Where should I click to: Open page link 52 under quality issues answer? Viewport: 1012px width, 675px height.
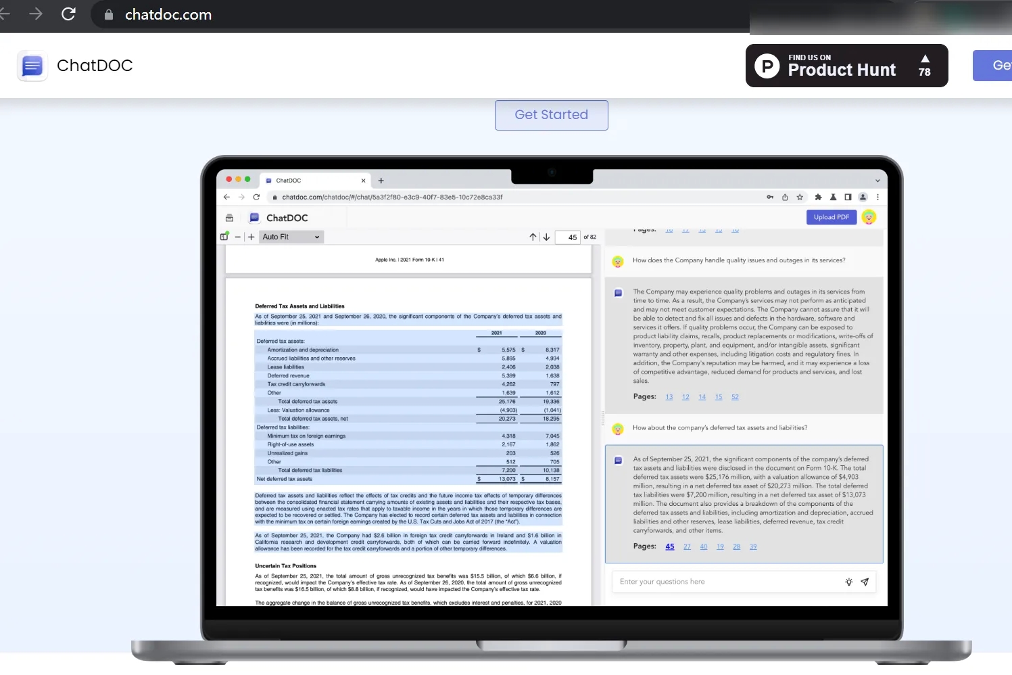point(735,397)
